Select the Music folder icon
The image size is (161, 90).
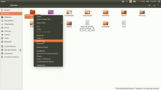pyautogui.click(x=124, y=12)
